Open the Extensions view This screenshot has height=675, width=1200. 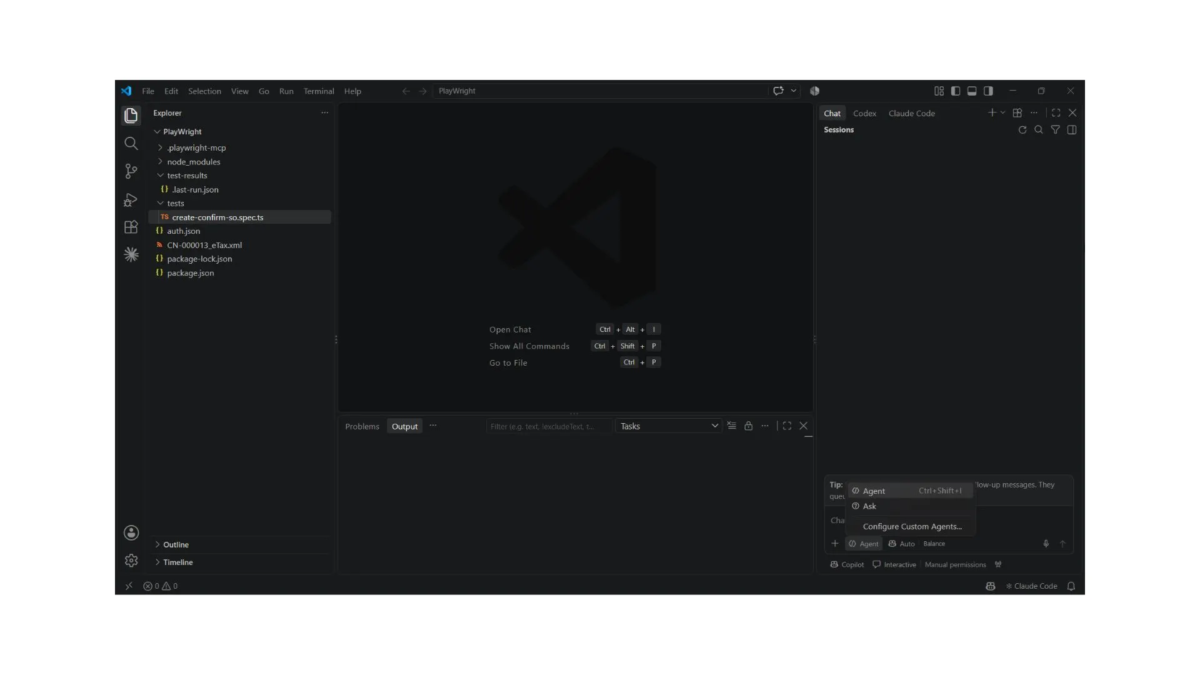tap(131, 227)
